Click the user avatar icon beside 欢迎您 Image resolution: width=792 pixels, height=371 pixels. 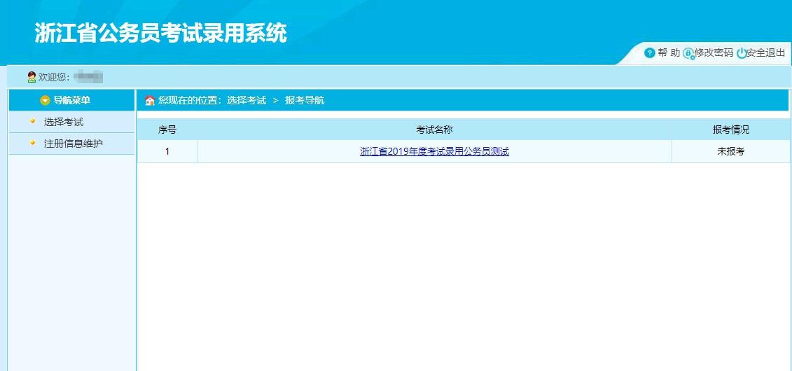32,77
